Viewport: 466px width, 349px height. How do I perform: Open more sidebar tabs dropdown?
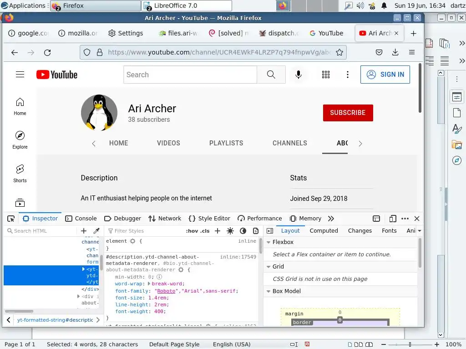(419, 231)
